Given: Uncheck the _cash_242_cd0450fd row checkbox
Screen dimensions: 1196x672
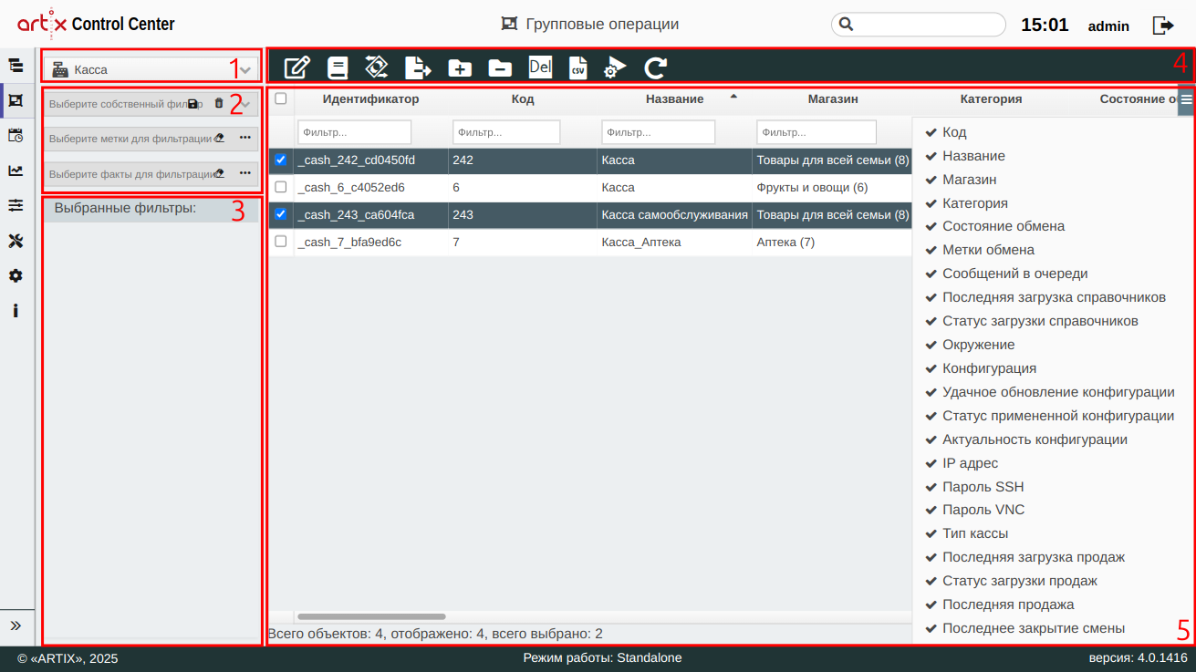Looking at the screenshot, I should tap(281, 160).
